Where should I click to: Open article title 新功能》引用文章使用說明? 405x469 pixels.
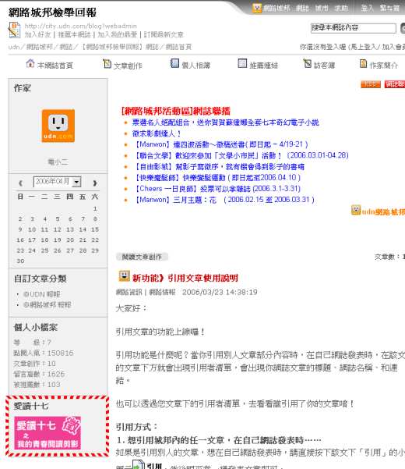[185, 278]
